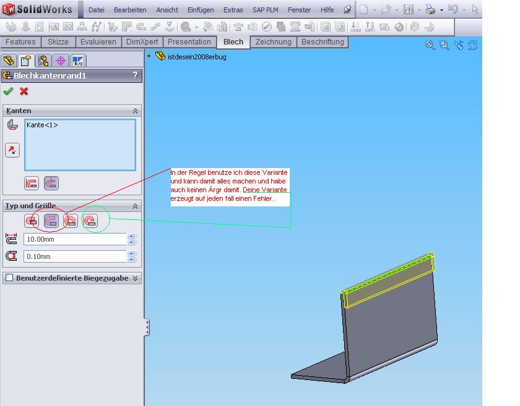520x406 pixels.
Task: Select bend outside hem position option
Action: [x=51, y=183]
